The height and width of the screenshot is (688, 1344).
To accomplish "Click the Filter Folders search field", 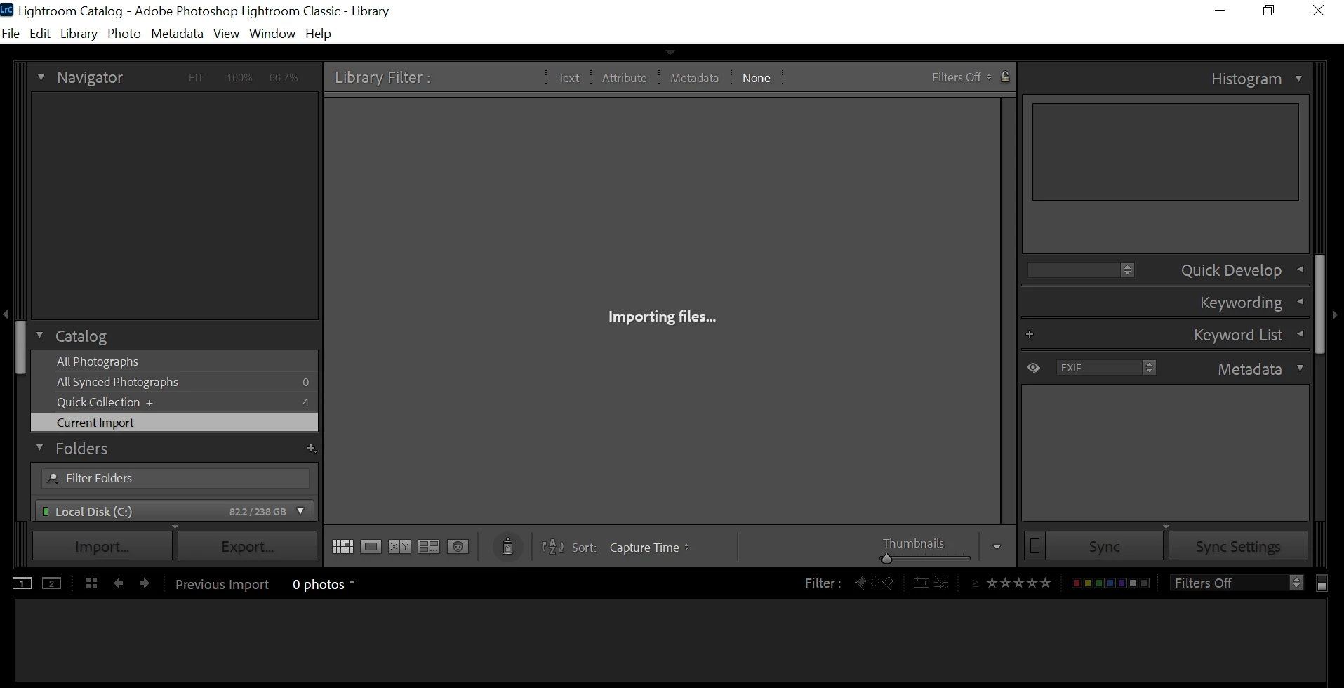I will (x=175, y=478).
